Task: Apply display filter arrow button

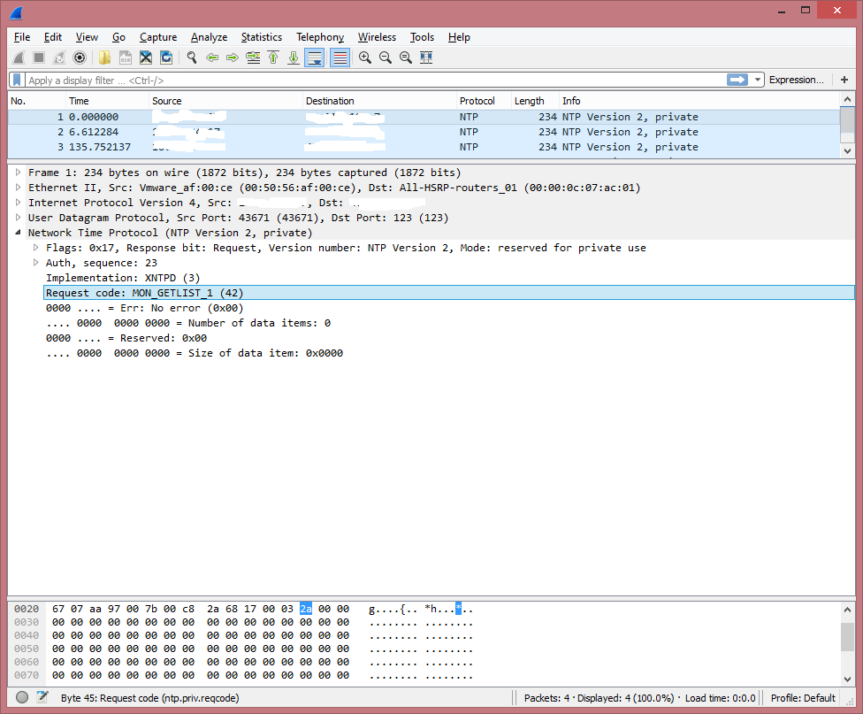Action: pyautogui.click(x=737, y=80)
